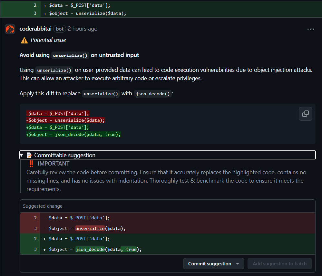Click the unserialize() code tag in the bold heading

pyautogui.click(x=70, y=55)
